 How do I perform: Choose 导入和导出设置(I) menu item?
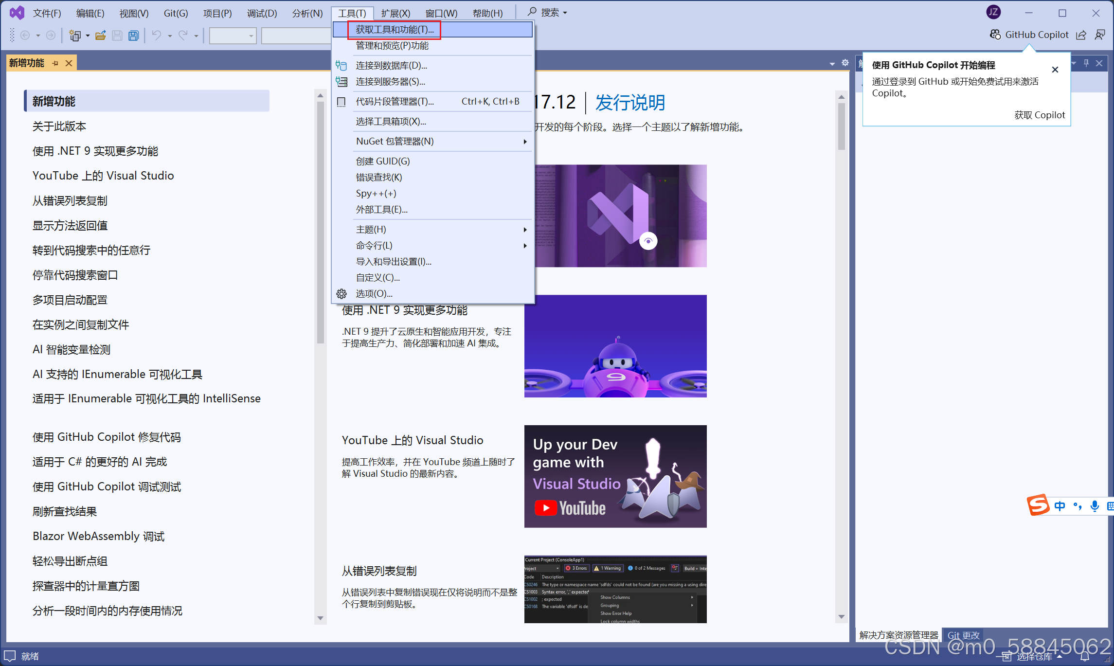(433, 261)
